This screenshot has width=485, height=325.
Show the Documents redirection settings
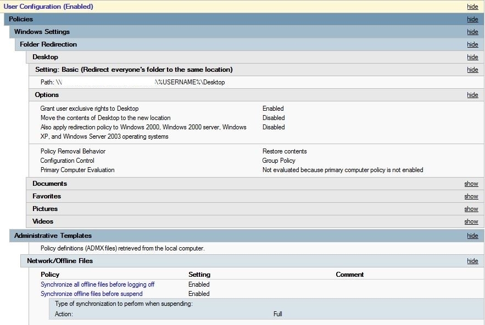pos(471,184)
